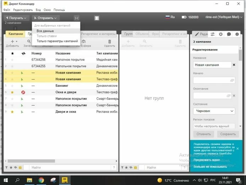Sort by the sync status column header
This screenshot has width=246, height=185.
(x=23, y=53)
